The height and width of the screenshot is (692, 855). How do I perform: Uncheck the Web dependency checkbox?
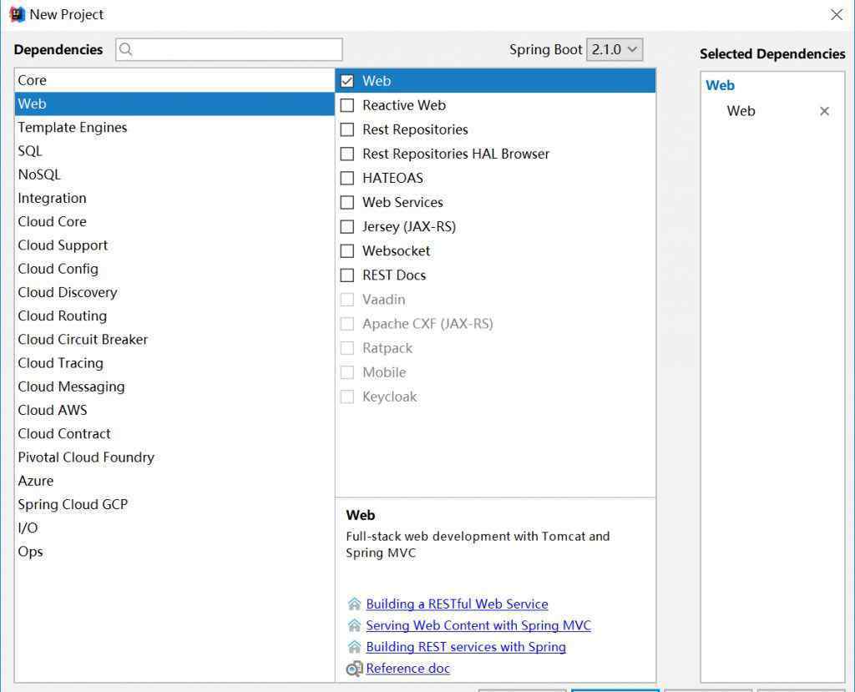(x=347, y=81)
